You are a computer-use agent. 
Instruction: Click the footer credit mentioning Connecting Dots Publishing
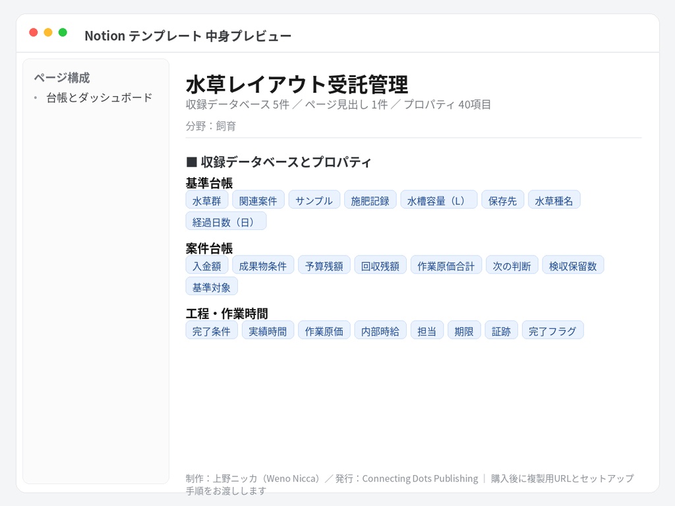pos(409,484)
